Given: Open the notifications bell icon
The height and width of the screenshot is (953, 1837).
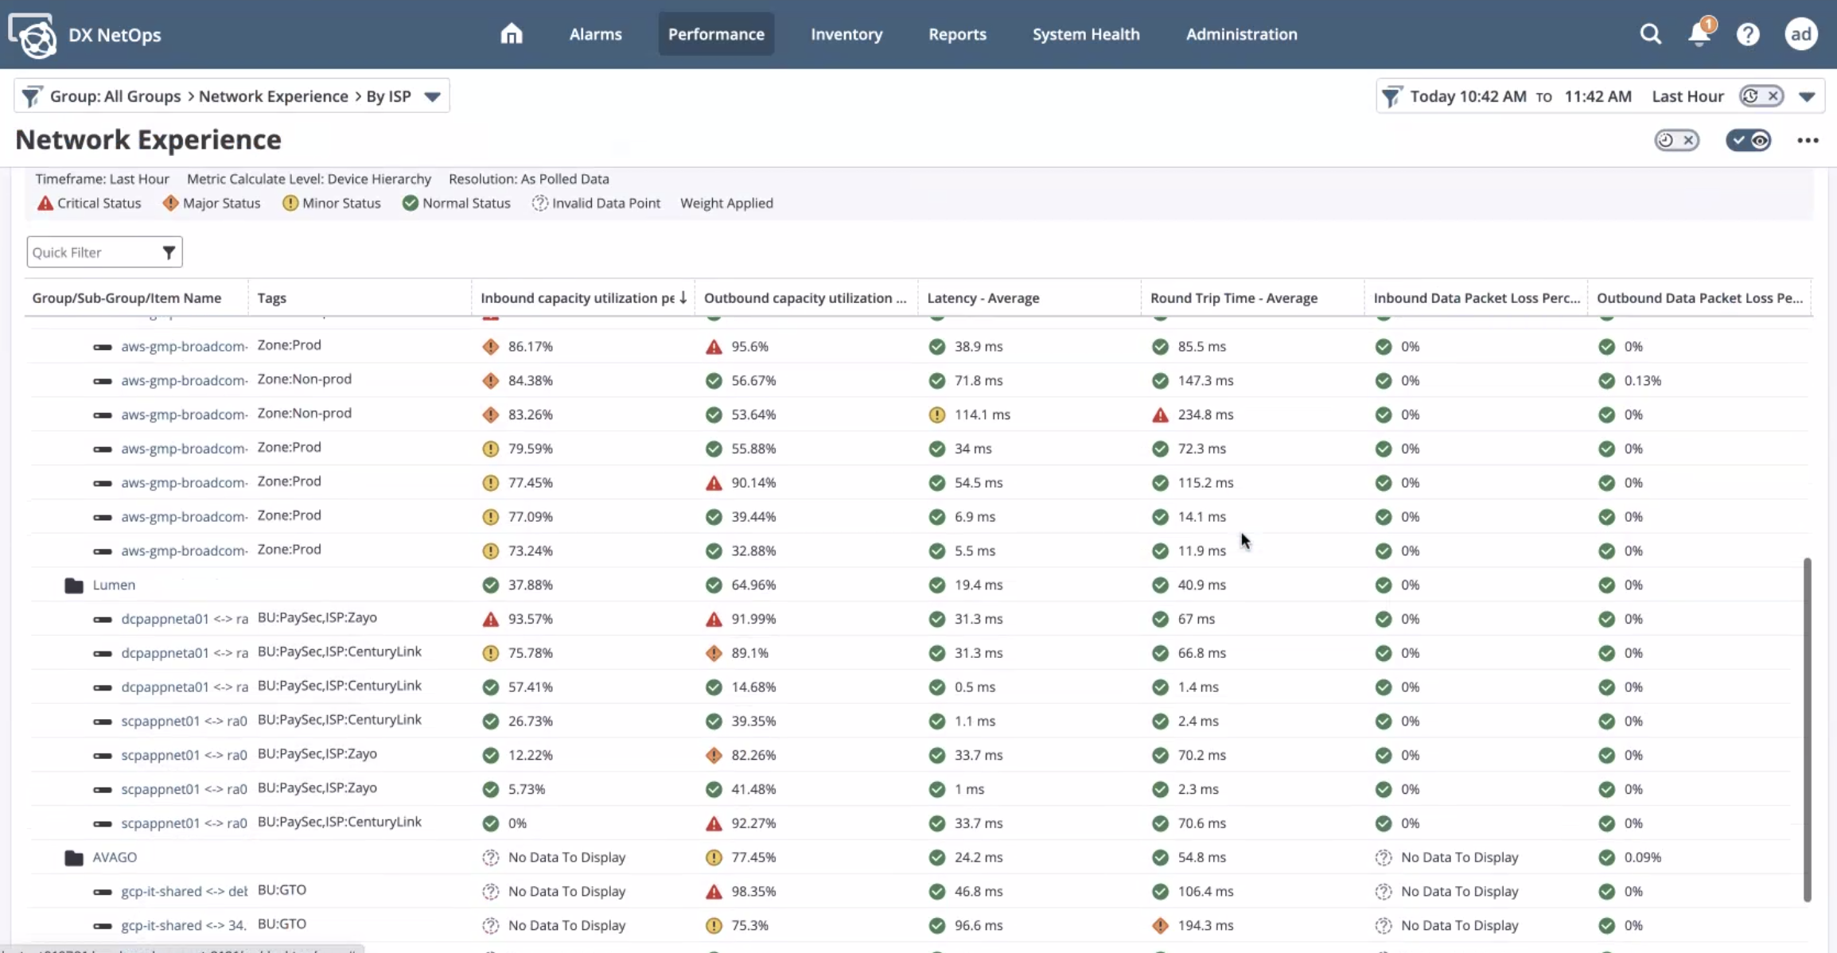Looking at the screenshot, I should pos(1699,34).
